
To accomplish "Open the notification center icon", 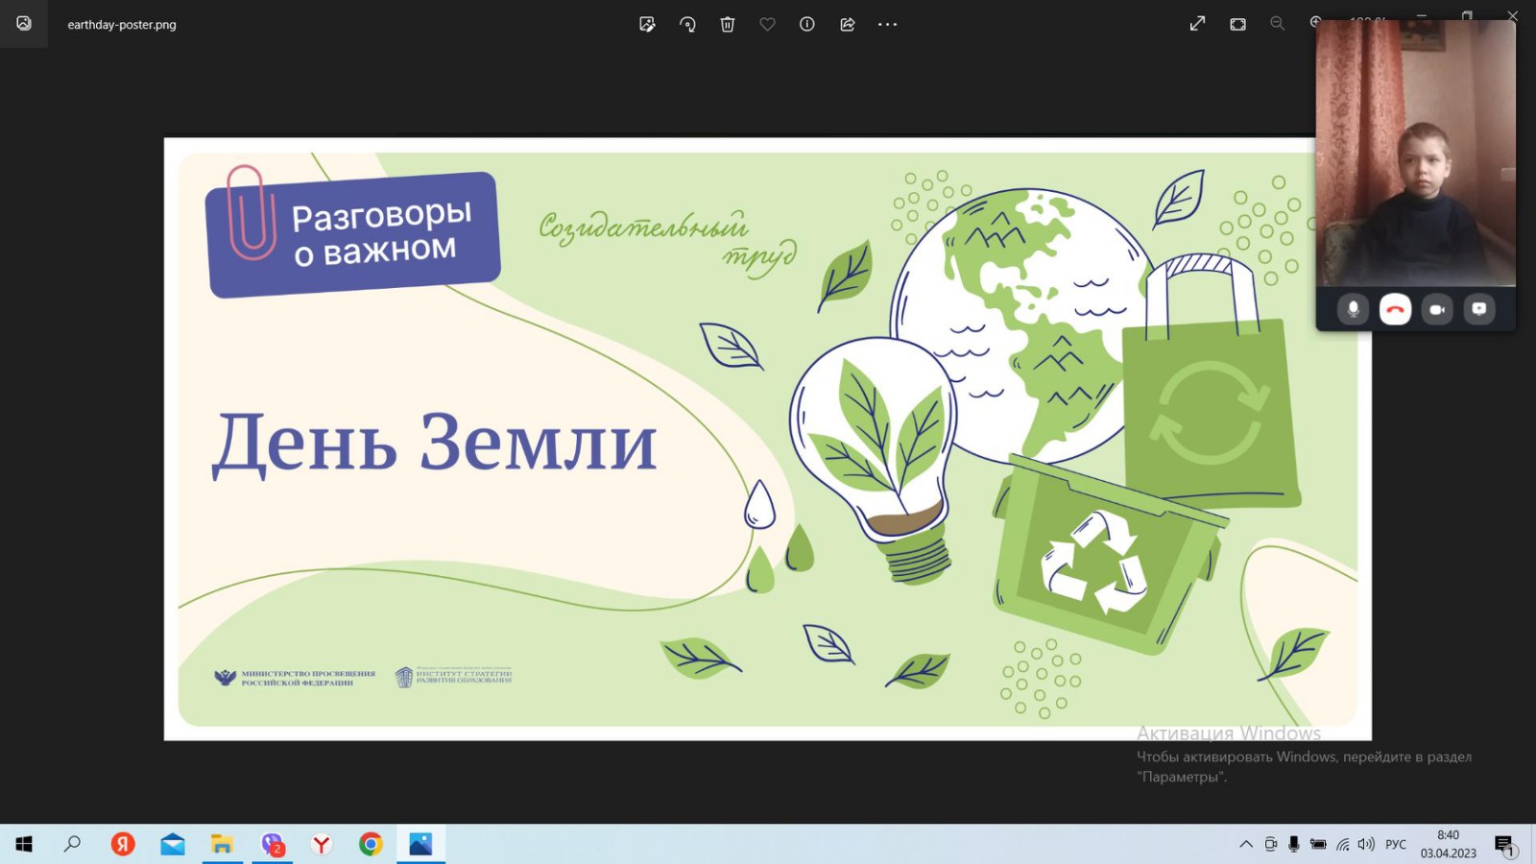I will coord(1504,844).
